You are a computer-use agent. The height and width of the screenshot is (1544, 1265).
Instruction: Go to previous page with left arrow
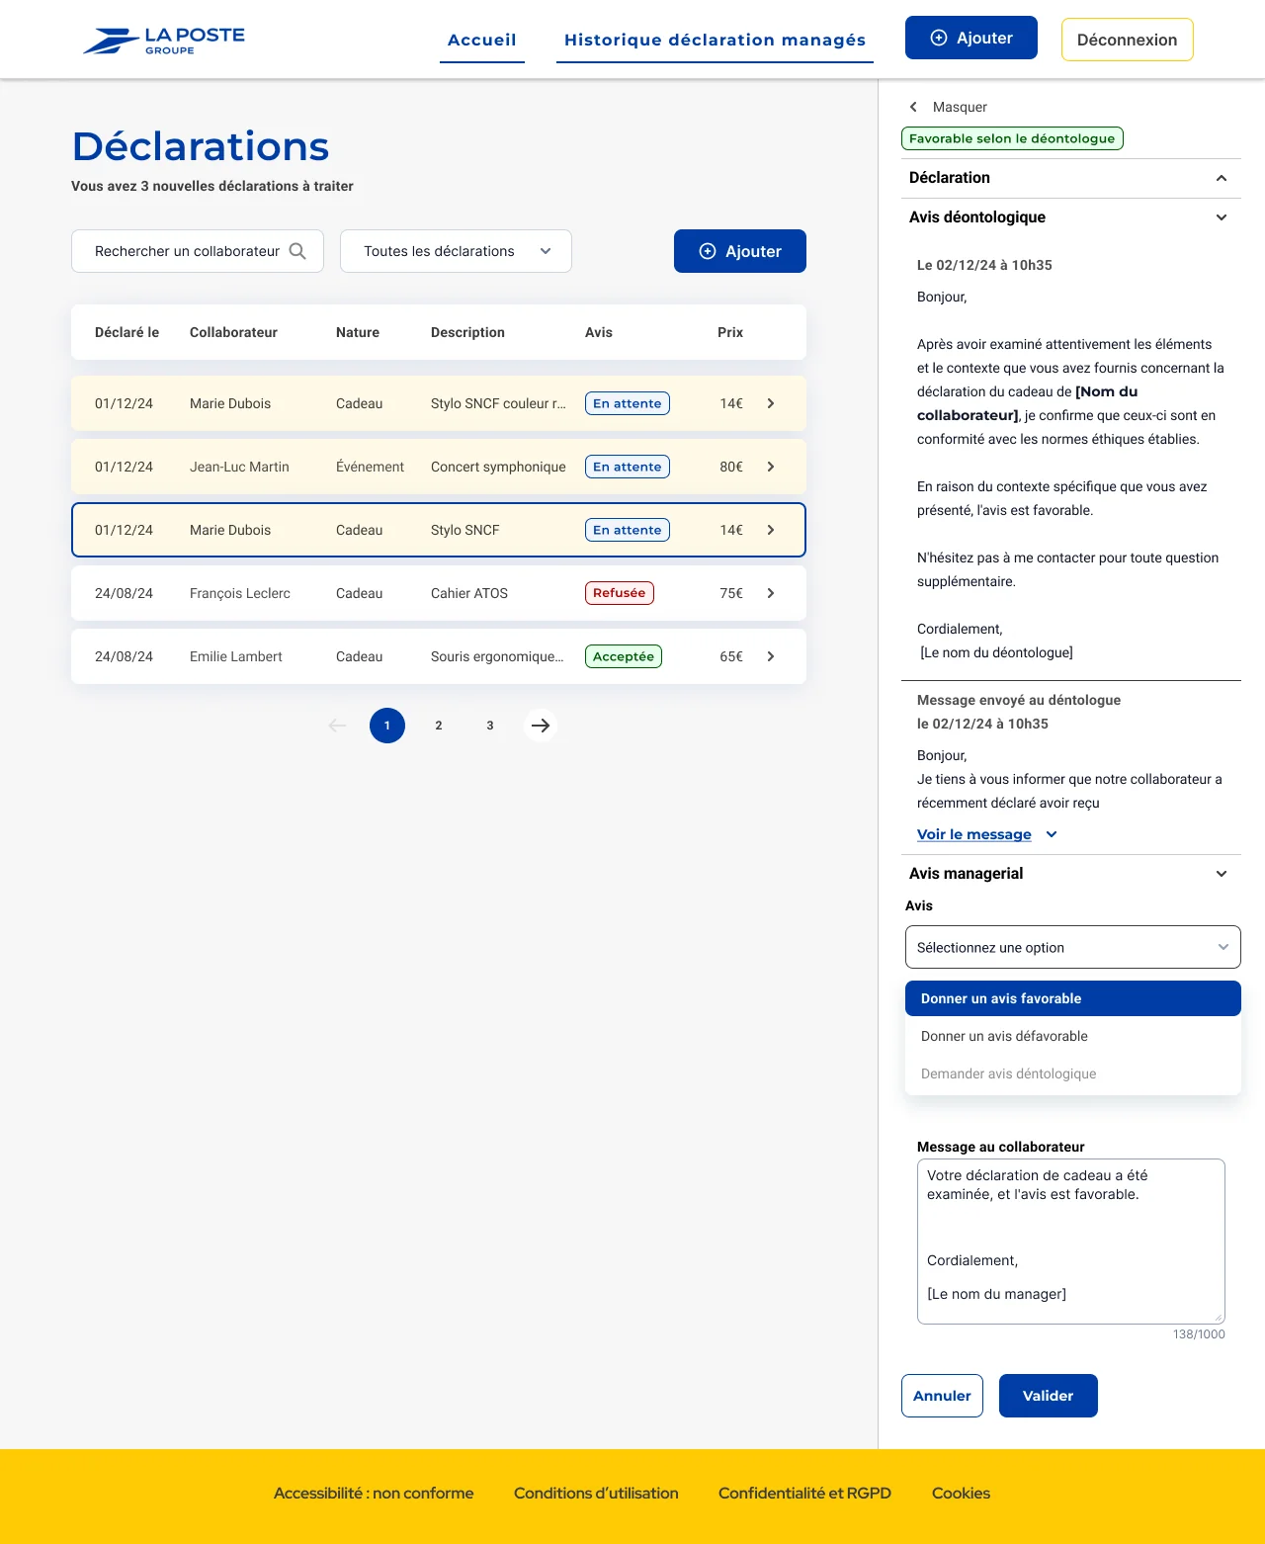coord(337,726)
